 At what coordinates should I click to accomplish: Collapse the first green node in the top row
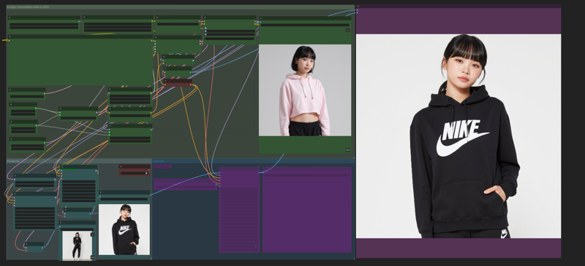coord(10,17)
